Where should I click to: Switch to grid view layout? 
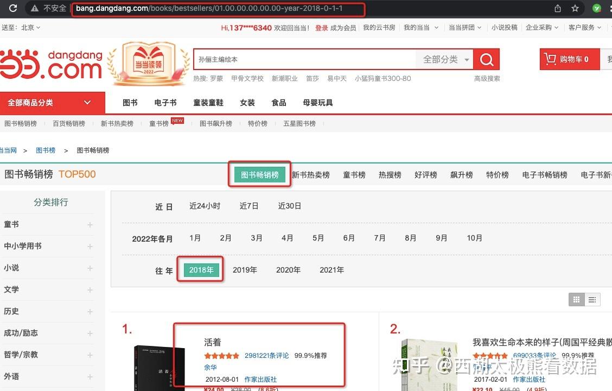[x=576, y=299]
